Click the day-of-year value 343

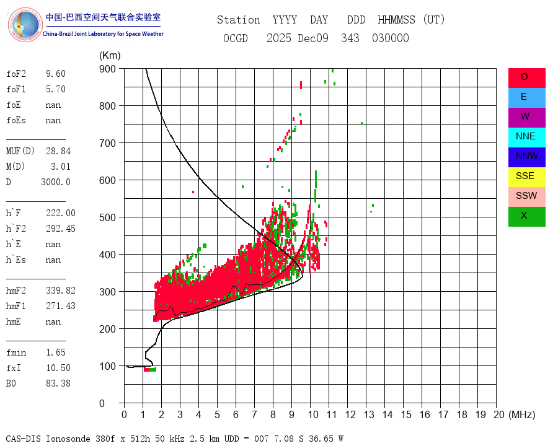350,38
